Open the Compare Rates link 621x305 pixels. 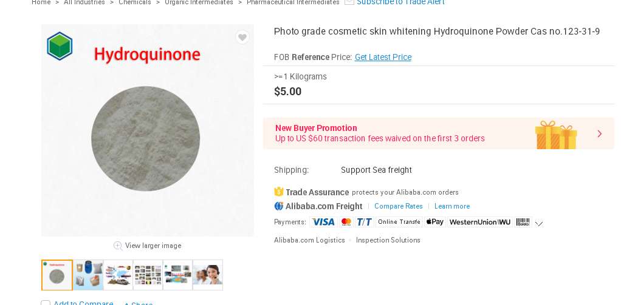399,206
